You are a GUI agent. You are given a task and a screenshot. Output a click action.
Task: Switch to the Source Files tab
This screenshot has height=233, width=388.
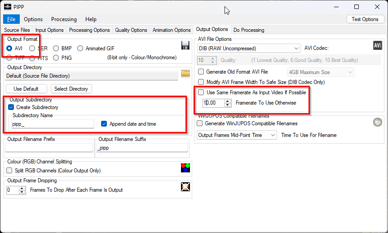click(x=17, y=30)
